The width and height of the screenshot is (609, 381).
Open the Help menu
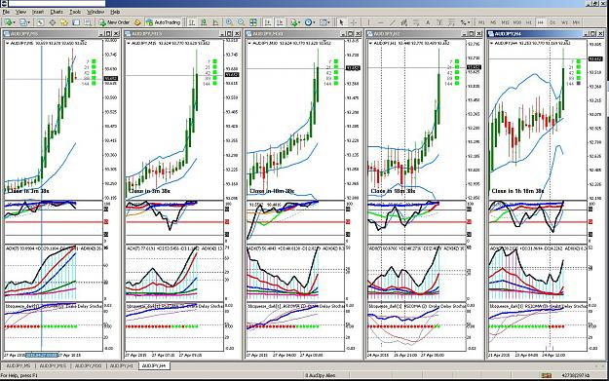coord(115,12)
